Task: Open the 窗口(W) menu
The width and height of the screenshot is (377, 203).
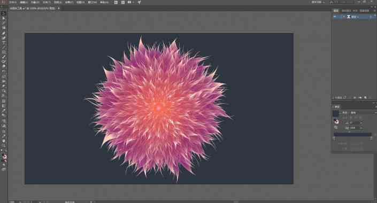Action: [93, 2]
